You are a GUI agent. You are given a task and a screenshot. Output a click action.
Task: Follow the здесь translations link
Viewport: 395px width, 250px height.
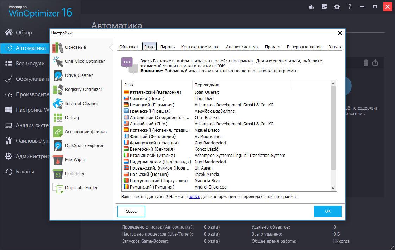tap(194, 197)
